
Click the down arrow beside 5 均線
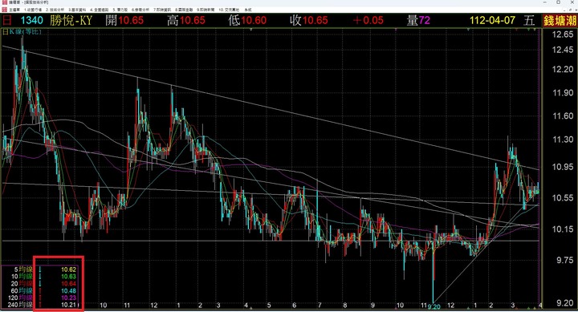click(39, 269)
